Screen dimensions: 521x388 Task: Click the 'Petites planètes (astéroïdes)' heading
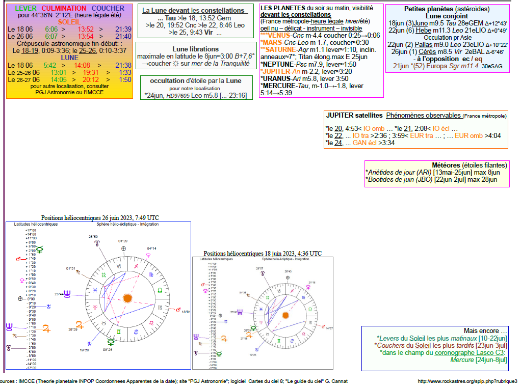447,9
